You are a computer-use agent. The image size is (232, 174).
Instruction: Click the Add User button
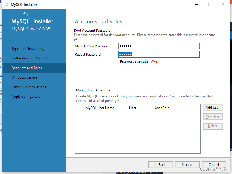(213, 108)
